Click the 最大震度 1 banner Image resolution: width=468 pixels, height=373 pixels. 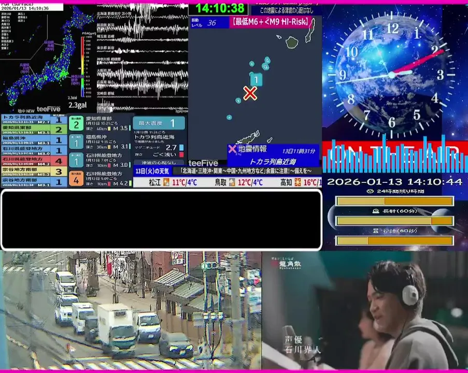[x=159, y=123]
